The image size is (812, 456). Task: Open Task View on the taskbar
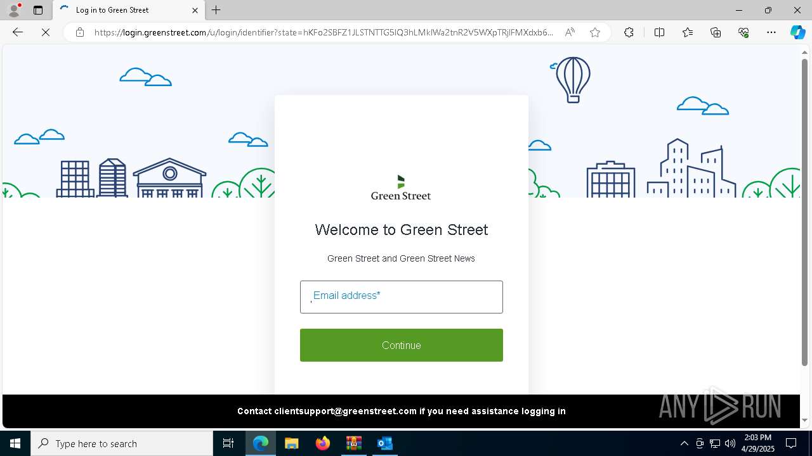pyautogui.click(x=228, y=443)
